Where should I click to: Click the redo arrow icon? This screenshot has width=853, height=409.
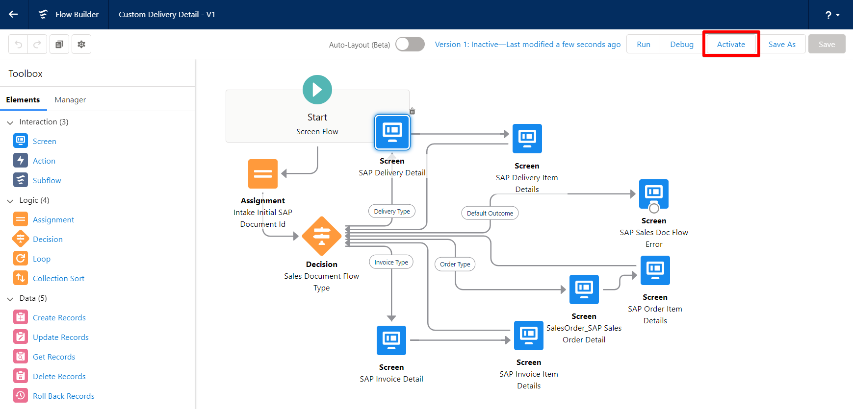pyautogui.click(x=37, y=44)
